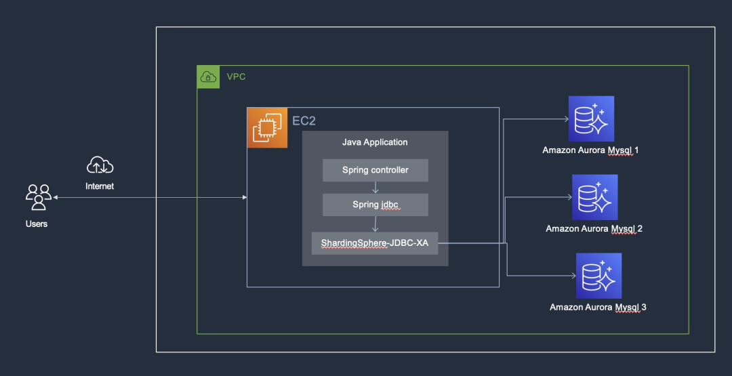The image size is (732, 376).
Task: Click the 'Internet' caption
Action: tap(100, 186)
